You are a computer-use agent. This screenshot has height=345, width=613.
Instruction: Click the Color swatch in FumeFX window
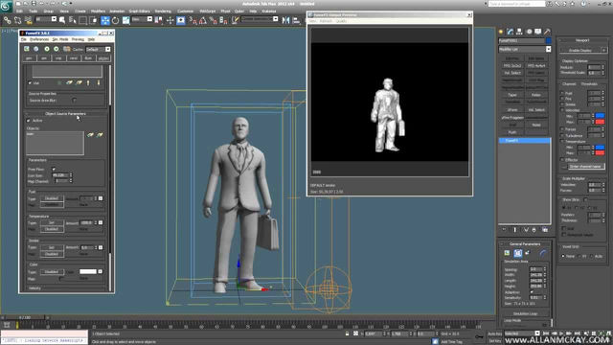(88, 271)
